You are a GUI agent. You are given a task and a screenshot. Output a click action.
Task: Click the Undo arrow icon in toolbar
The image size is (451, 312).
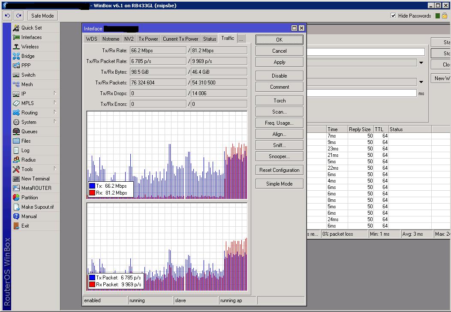coord(7,16)
